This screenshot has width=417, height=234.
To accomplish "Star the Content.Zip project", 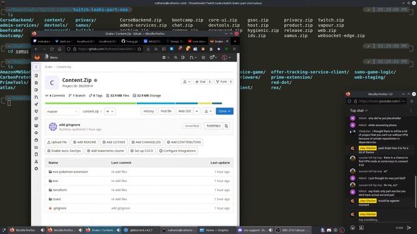I will coord(201,82).
